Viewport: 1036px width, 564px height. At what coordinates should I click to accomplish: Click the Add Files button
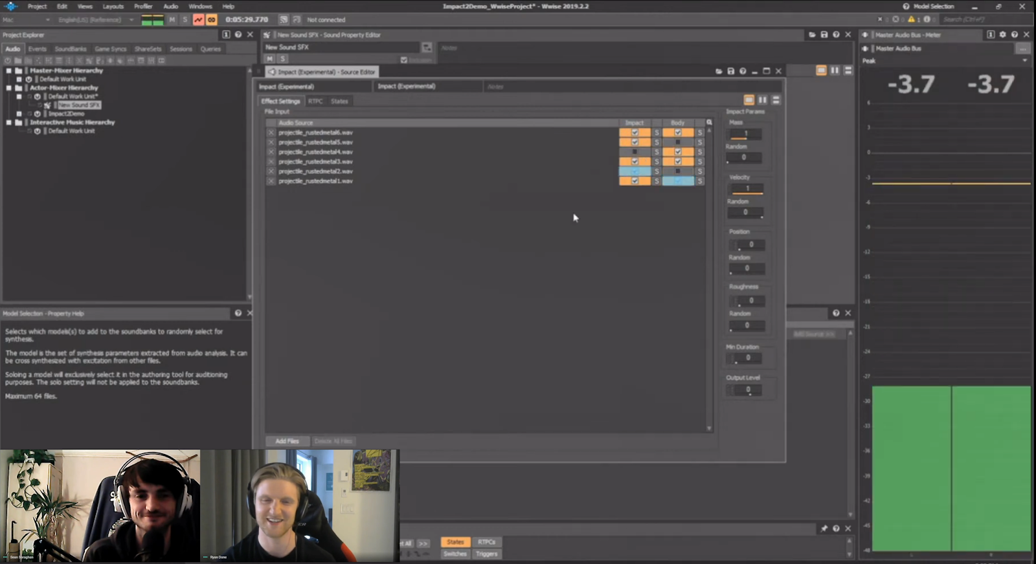coord(287,441)
